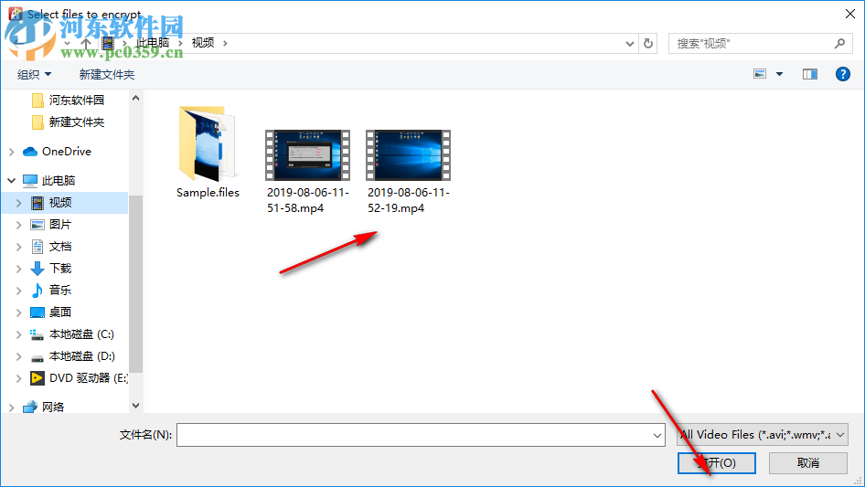Expand the 视频 tree node
Screen dimensions: 865x487
coord(19,203)
